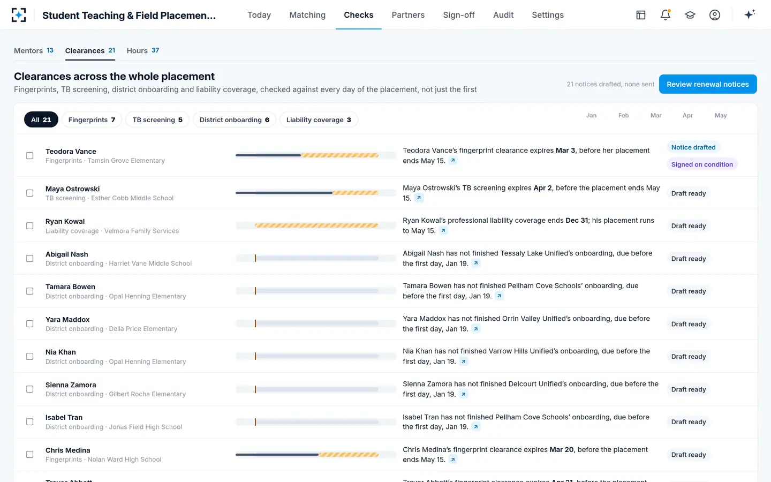Select Isabel Tran's checkbox
The height and width of the screenshot is (482, 771).
click(x=30, y=422)
